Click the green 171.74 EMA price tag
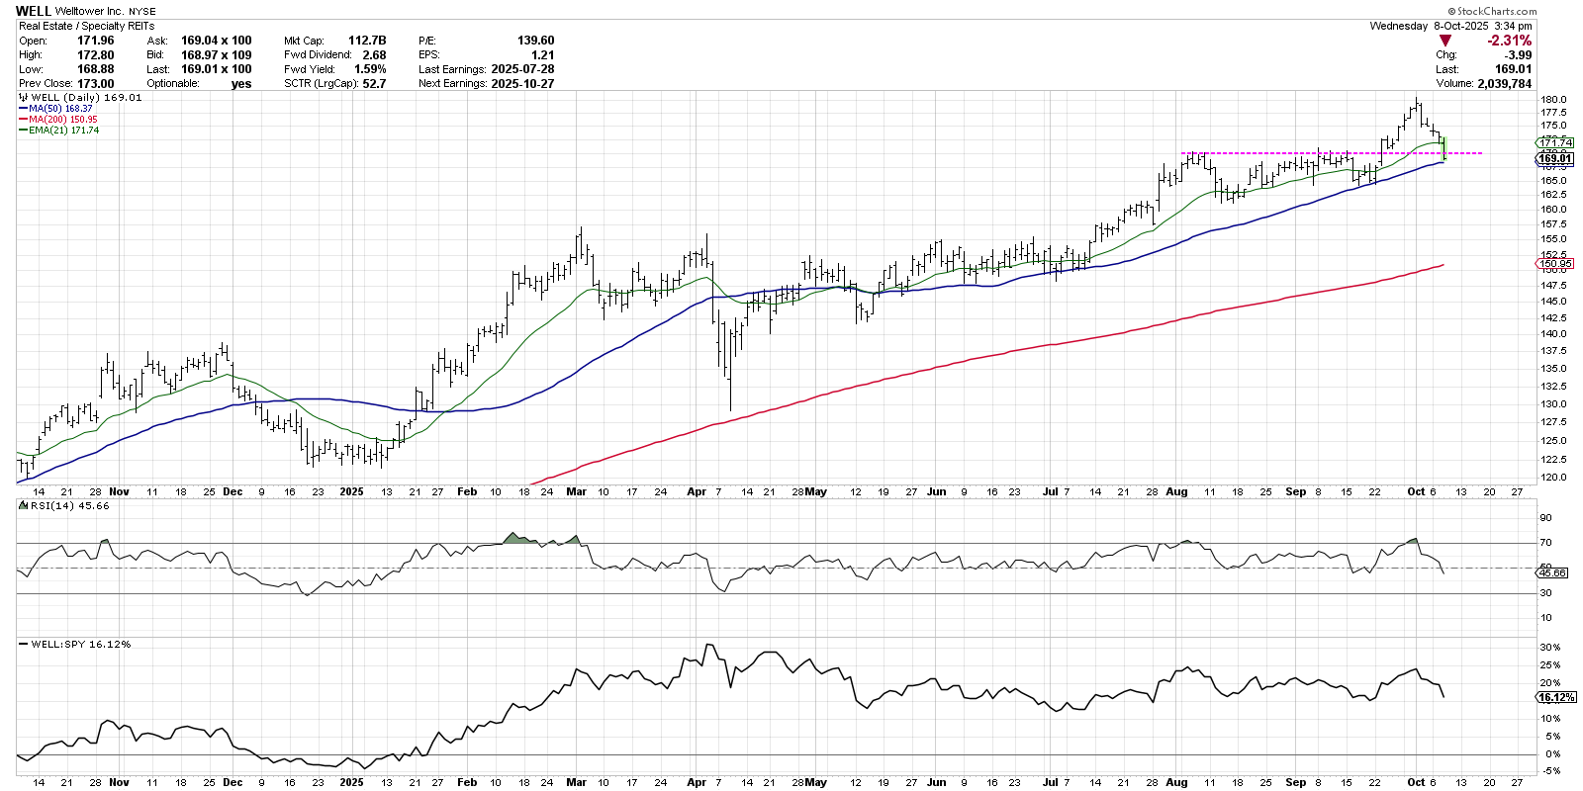This screenshot has height=791, width=1583. pos(1555,143)
